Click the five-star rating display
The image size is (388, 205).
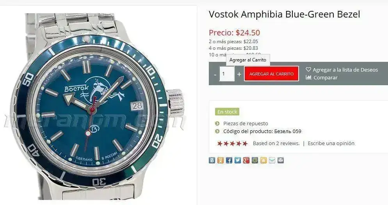(232, 143)
